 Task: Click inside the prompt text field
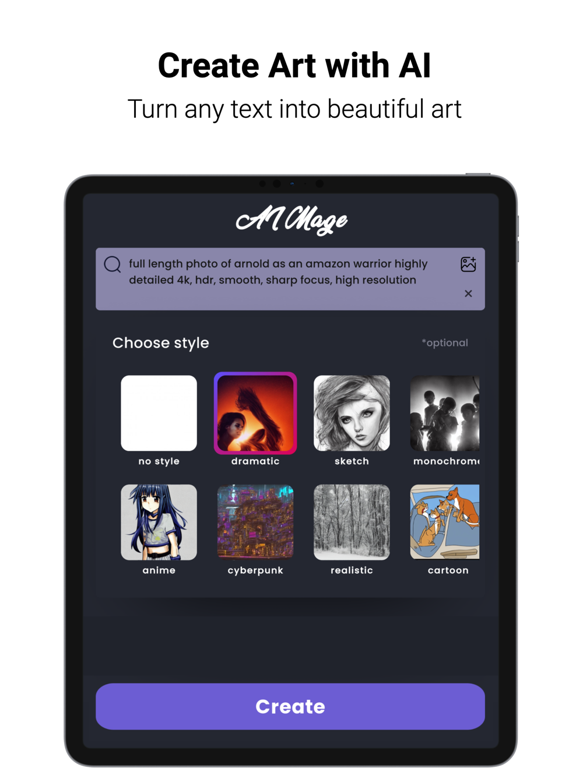(290, 279)
